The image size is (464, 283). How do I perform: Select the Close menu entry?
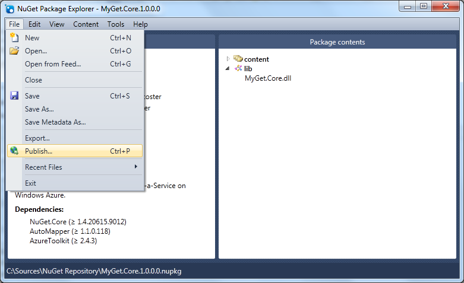(x=75, y=80)
